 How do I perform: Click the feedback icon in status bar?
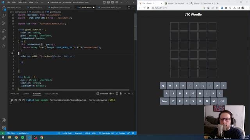129,133
